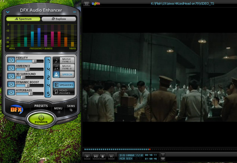The width and height of the screenshot is (237, 163).
Task: Minimize DFX Audio Enhancer window
Action: [x=74, y=12]
